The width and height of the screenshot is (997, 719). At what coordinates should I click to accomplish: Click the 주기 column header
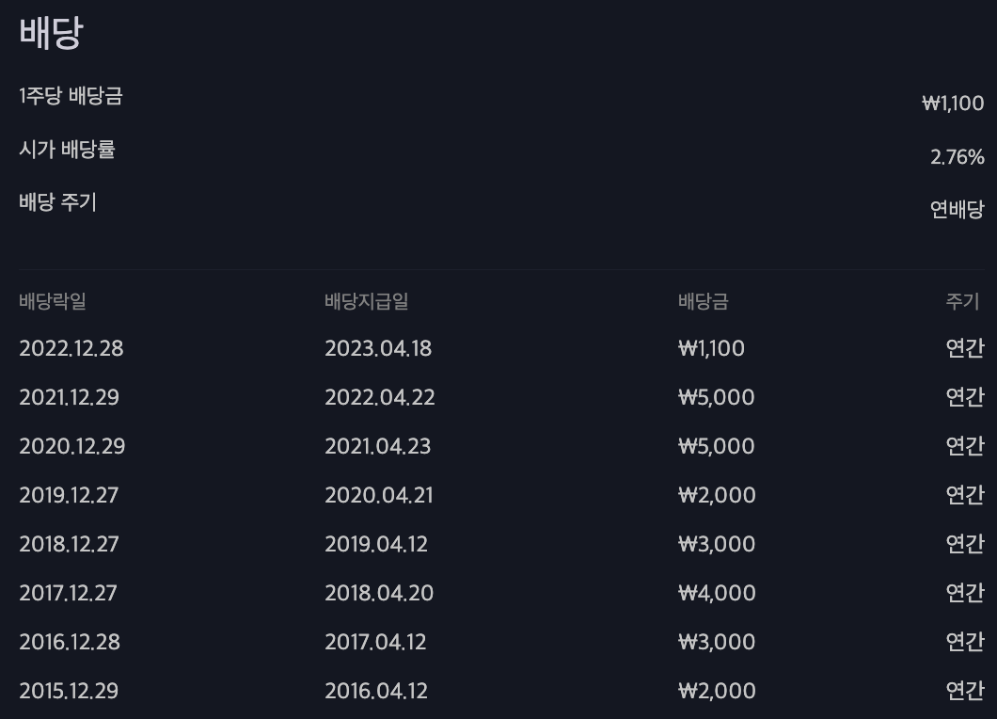tap(962, 301)
